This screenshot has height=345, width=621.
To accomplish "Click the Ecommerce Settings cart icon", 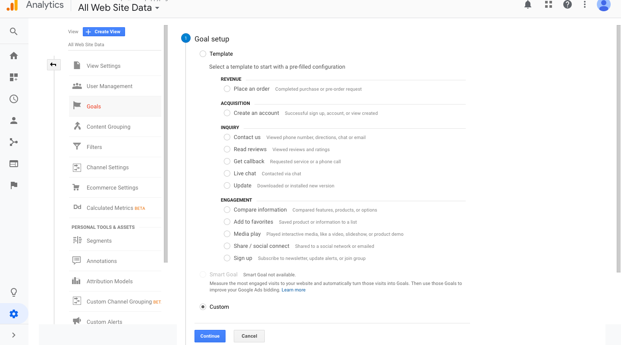I will pos(76,187).
